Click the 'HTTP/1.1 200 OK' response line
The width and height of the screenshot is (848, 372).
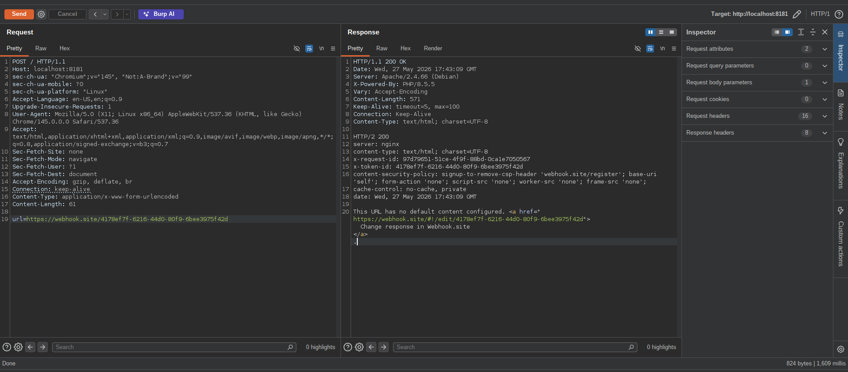(x=380, y=62)
